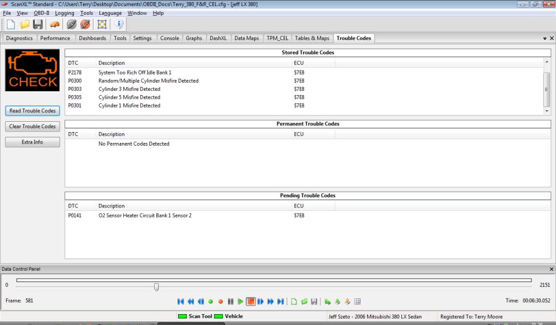Click the frame position slider handle
This screenshot has width=556, height=325.
coord(156,286)
